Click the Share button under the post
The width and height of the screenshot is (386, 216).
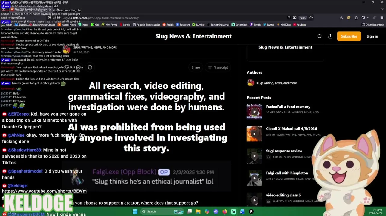tap(196, 67)
